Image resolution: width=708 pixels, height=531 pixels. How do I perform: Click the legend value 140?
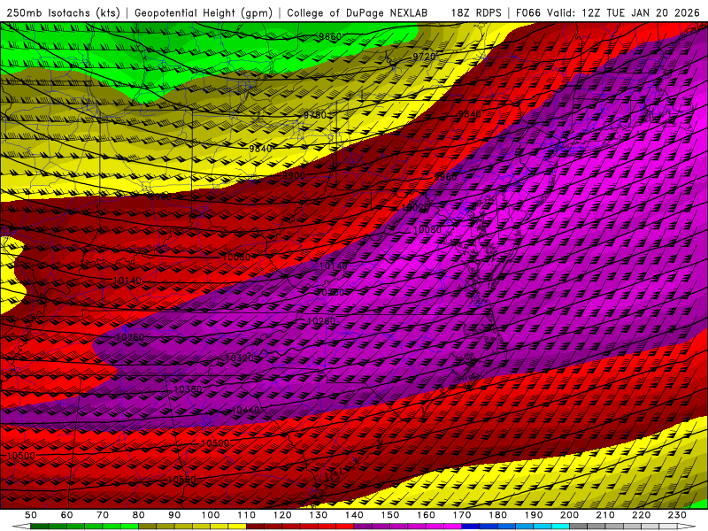(x=355, y=515)
